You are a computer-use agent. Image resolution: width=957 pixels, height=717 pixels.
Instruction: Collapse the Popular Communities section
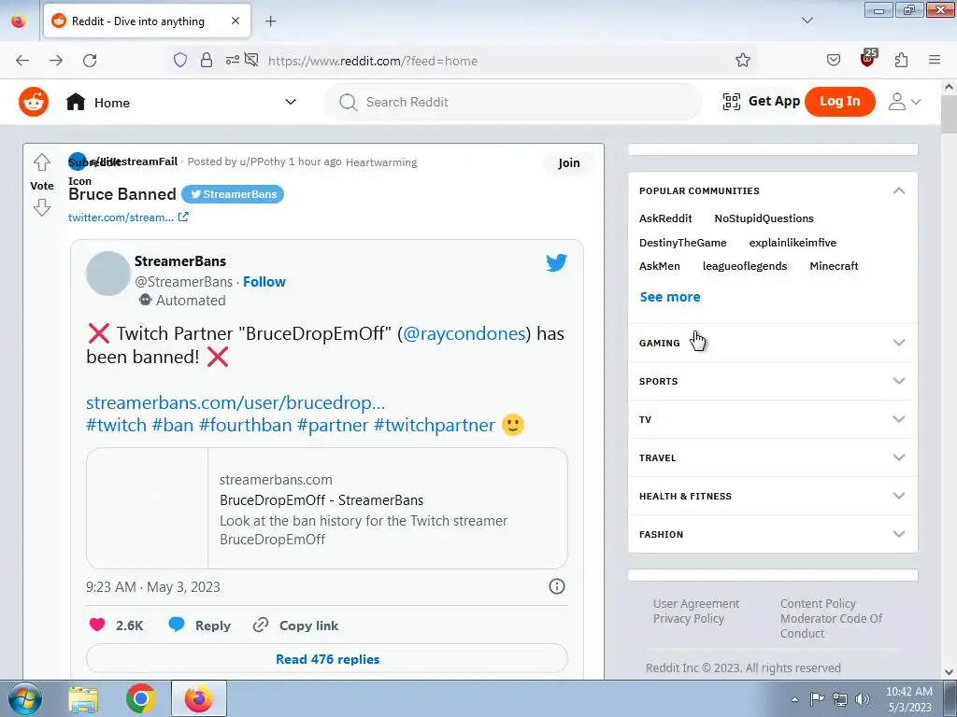[x=898, y=190]
